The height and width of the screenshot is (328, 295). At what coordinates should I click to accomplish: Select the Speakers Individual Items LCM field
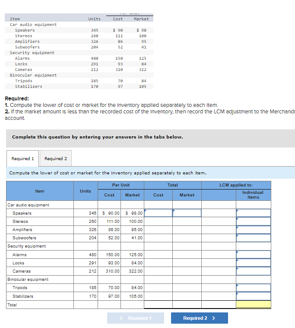pyautogui.click(x=254, y=213)
